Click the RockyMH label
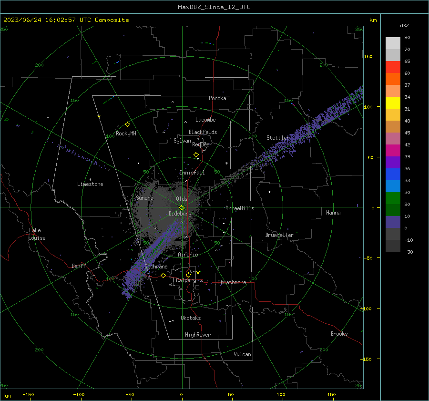Screen dimensions: 429x401 126,134
